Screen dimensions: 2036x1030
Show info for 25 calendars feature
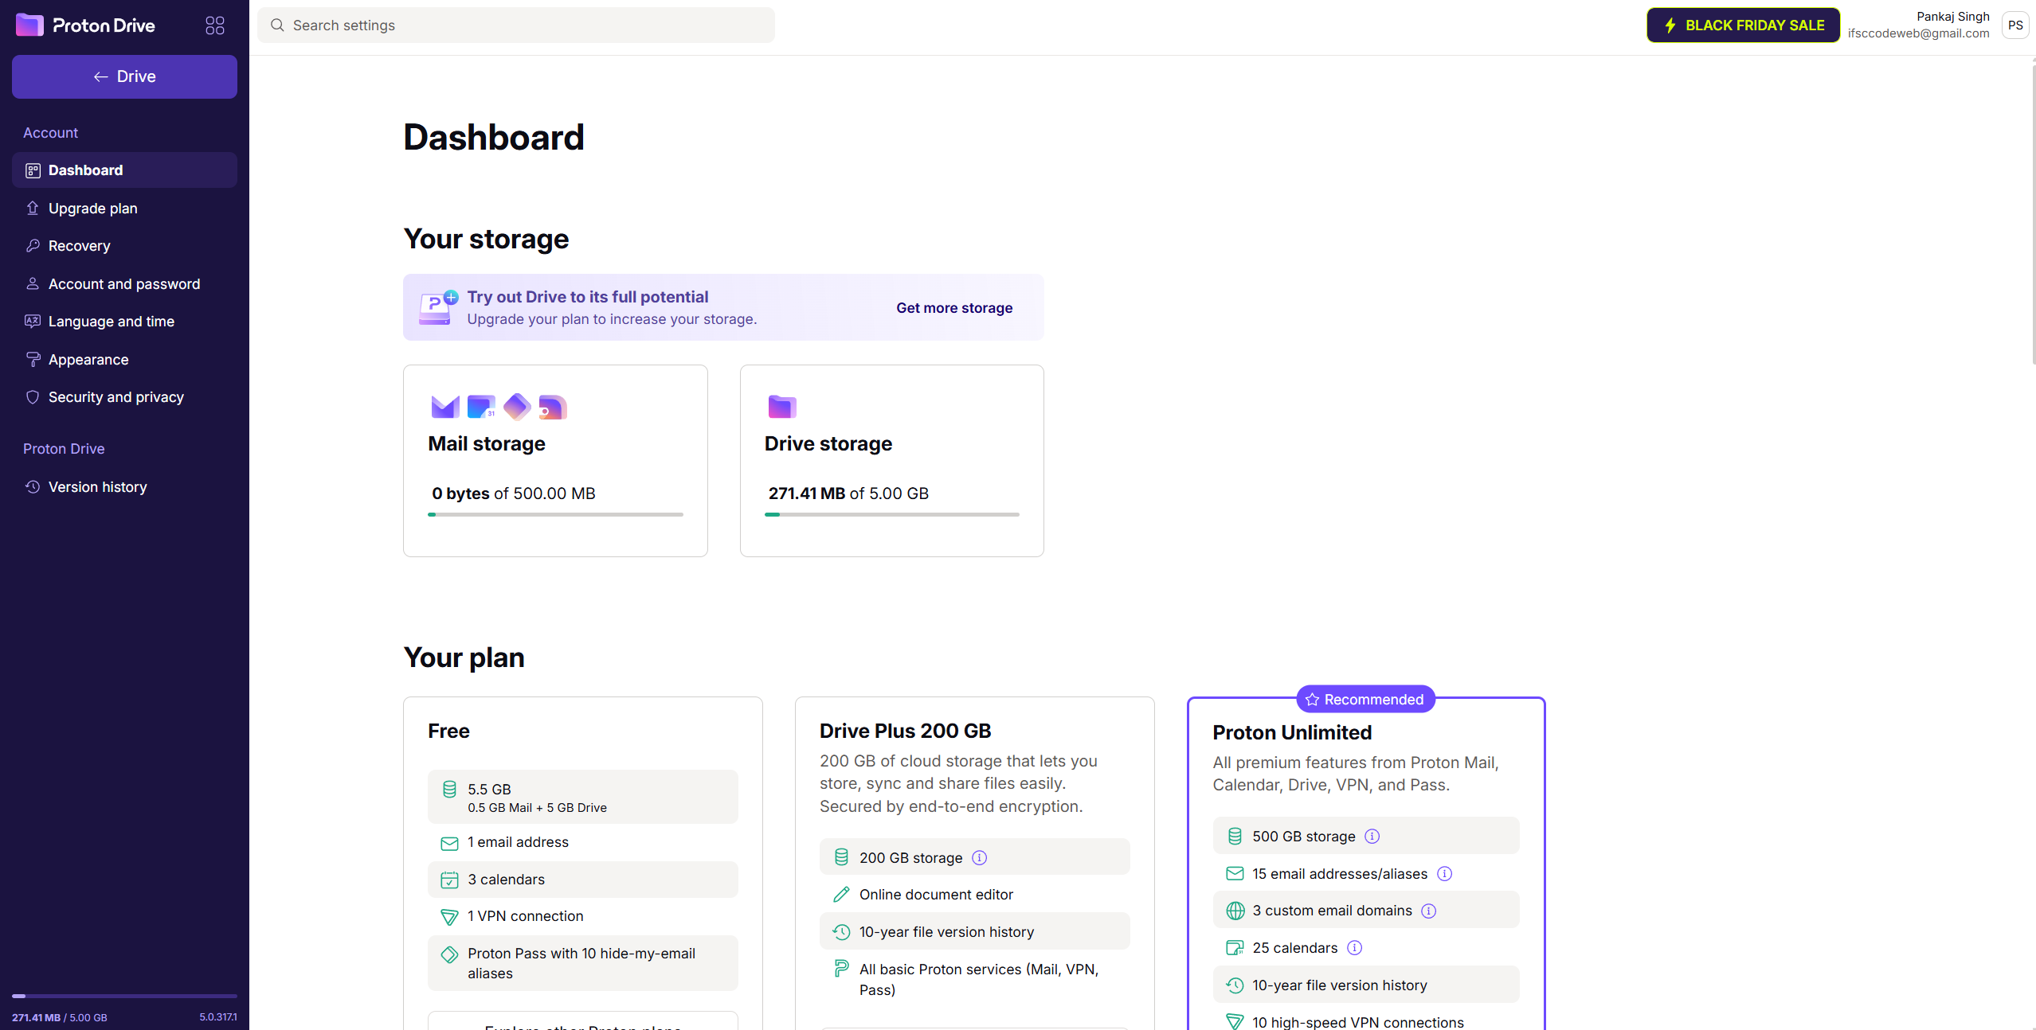pyautogui.click(x=1355, y=948)
